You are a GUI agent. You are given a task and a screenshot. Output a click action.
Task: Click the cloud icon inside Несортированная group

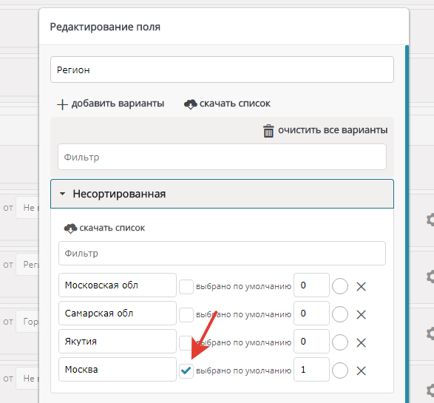(70, 228)
